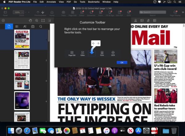Select the area selection tool
Screen dimensions: 185x136
(x=43, y=21)
